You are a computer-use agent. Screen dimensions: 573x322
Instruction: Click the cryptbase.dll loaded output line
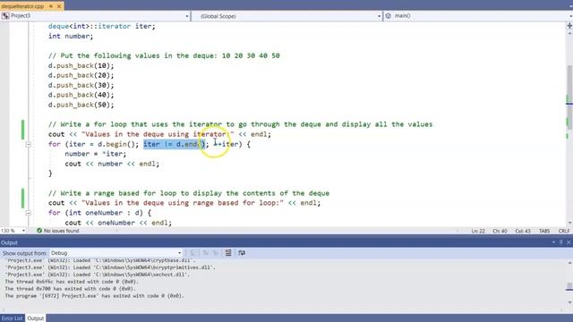pos(100,260)
